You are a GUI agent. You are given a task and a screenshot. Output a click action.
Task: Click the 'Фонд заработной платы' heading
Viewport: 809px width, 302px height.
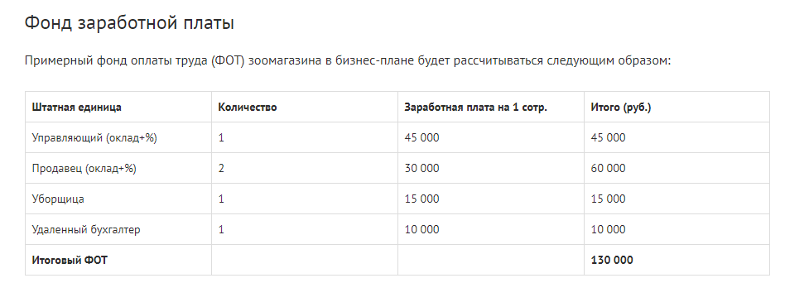[129, 24]
